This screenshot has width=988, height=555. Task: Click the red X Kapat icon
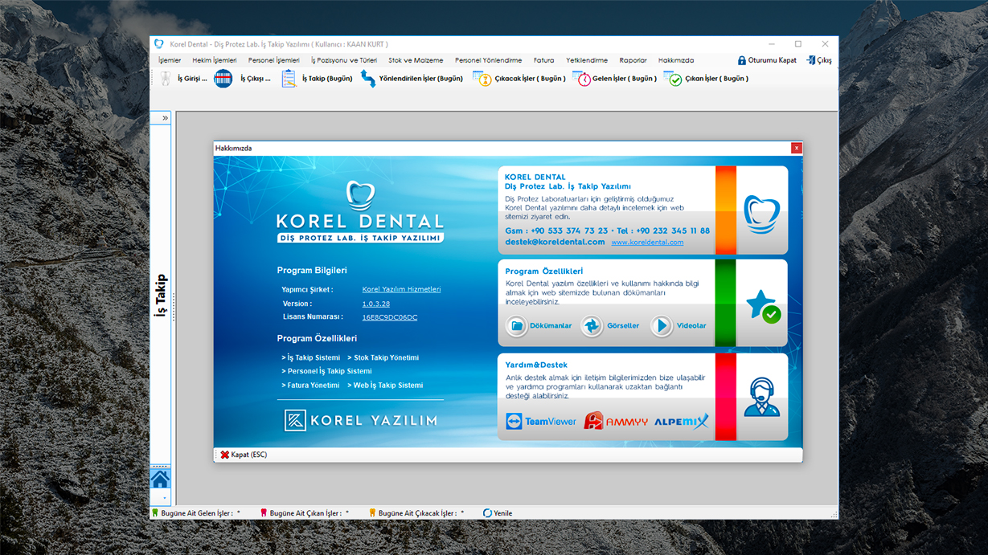pos(225,455)
